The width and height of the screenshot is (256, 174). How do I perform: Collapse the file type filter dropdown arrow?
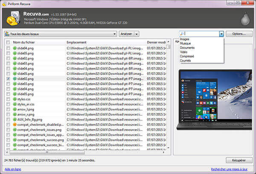click(221, 34)
